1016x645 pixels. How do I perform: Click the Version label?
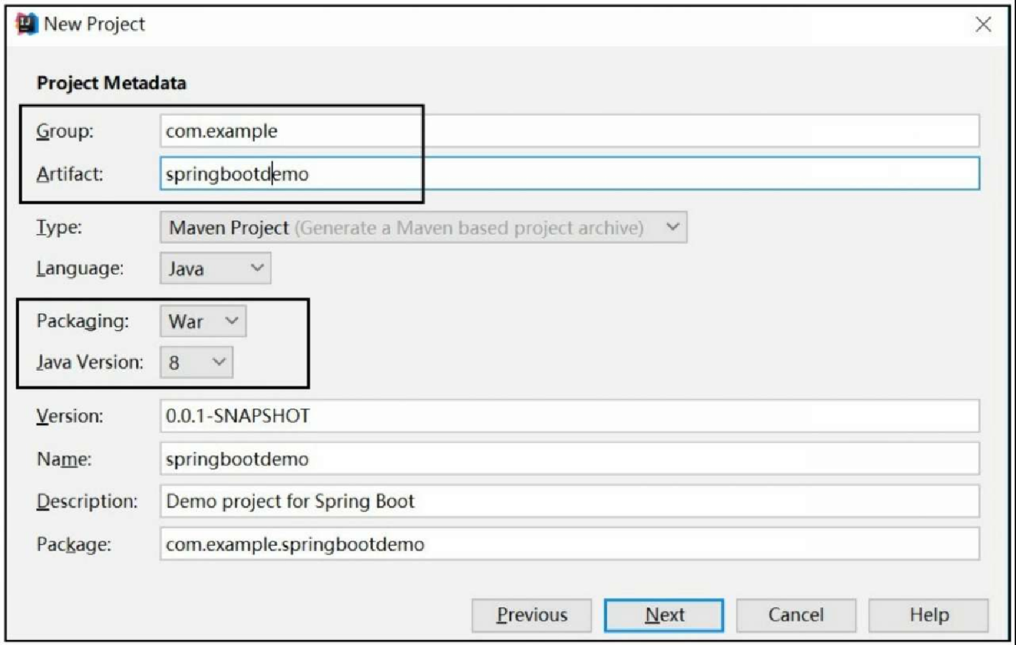pyautogui.click(x=69, y=416)
